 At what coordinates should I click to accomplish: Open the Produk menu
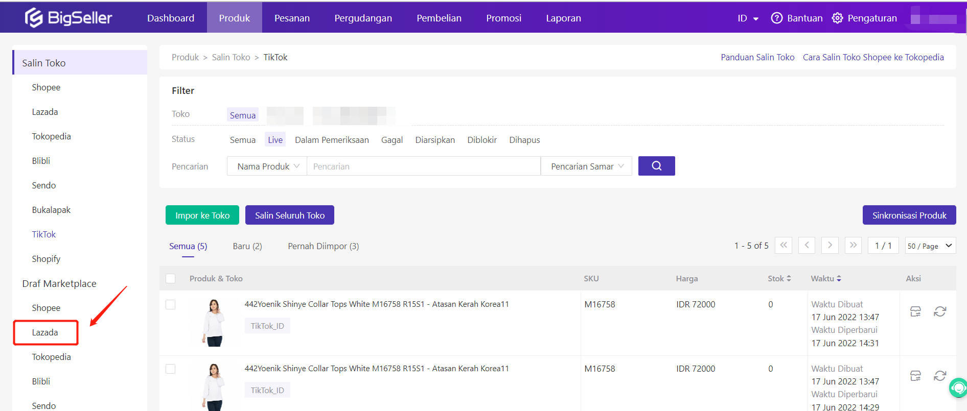(235, 18)
